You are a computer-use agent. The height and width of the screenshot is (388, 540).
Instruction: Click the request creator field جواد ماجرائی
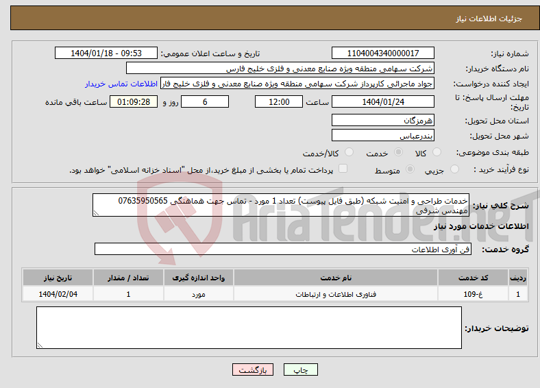pos(297,84)
